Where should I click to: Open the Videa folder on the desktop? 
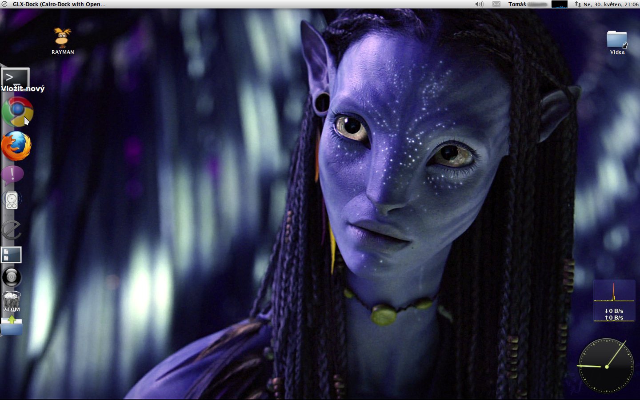(x=617, y=43)
